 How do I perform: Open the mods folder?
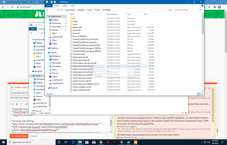tap(74, 25)
